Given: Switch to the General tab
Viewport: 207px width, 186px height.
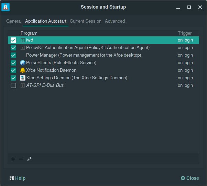Looking at the screenshot, I should click(x=14, y=21).
